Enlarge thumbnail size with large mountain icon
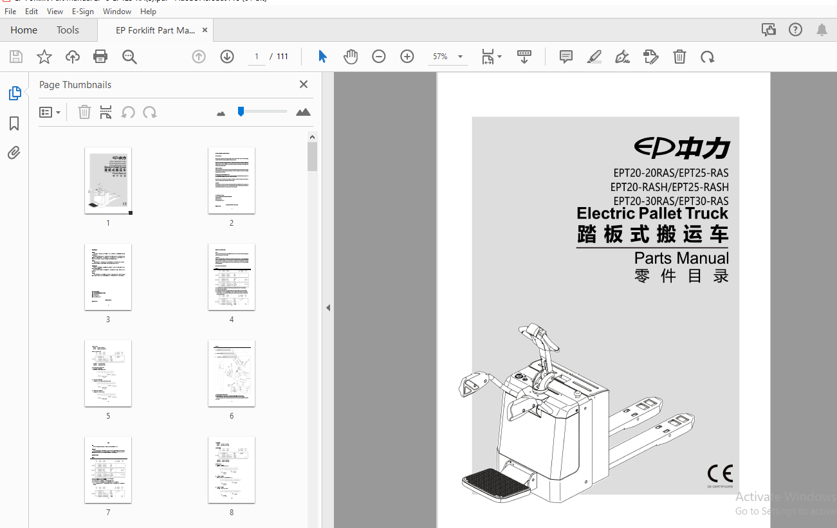Image resolution: width=837 pixels, height=528 pixels. pos(303,113)
